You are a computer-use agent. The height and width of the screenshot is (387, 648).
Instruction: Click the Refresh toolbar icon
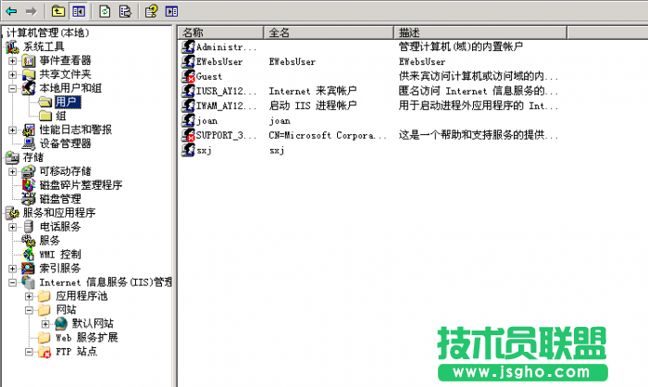pyautogui.click(x=105, y=11)
